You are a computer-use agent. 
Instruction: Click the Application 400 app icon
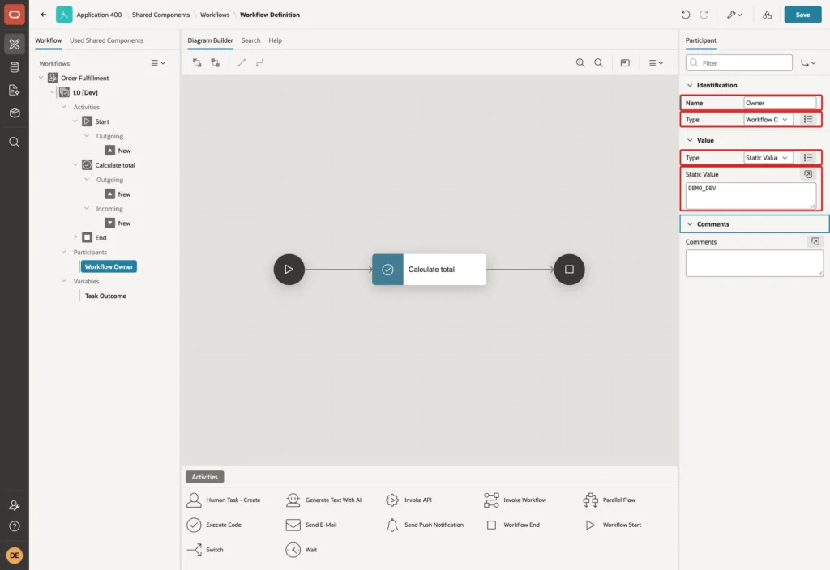tap(64, 15)
